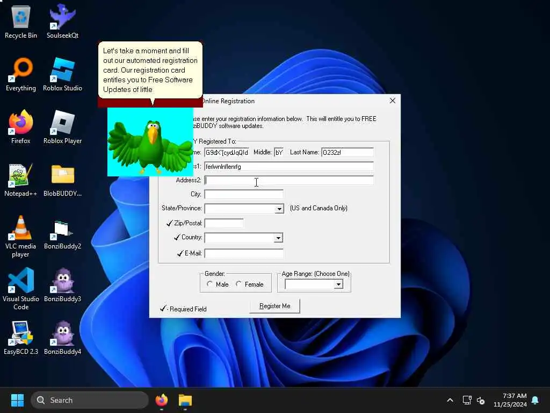The height and width of the screenshot is (413, 550).
Task: Select the Visual Studio Code shortcut
Action: pyautogui.click(x=21, y=289)
